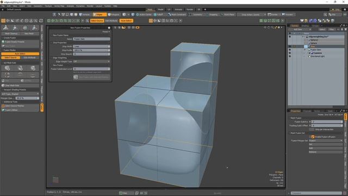Image resolution: width=348 pixels, height=196 pixels.
Task: Toggle the Strip per Intersection checkbox
Action: (x=312, y=130)
